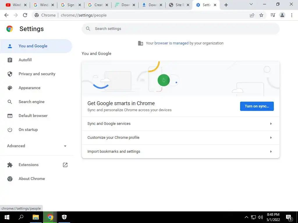298x223 pixels.
Task: Expand Customize your Chrome profile row
Action: pyautogui.click(x=180, y=137)
